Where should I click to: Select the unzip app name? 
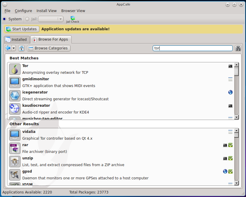pyautogui.click(x=28, y=158)
